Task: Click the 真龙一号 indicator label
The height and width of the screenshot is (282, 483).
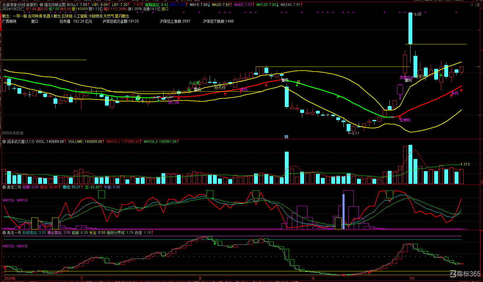Action: 14,233
